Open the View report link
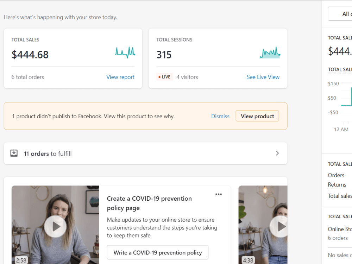352x264 pixels. tap(120, 77)
